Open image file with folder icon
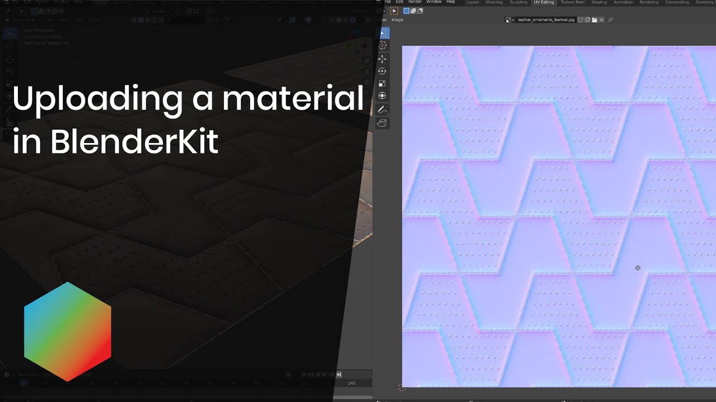This screenshot has height=402, width=716. [595, 20]
